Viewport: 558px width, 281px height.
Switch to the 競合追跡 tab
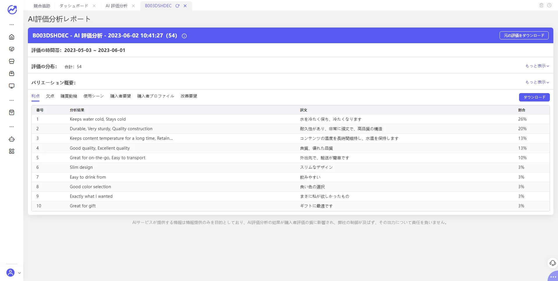pos(42,6)
